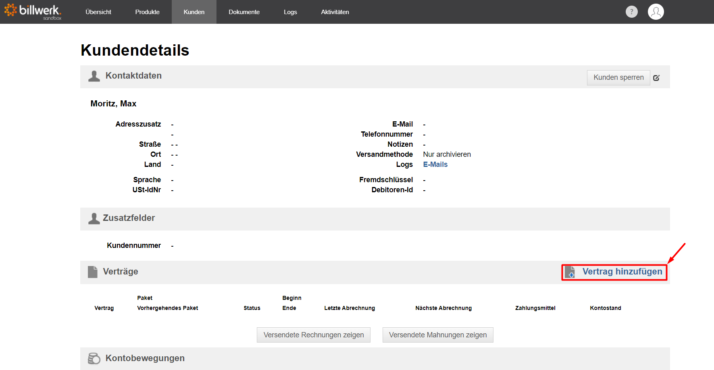
Task: Click the Debitoren-Id label
Action: (392, 190)
